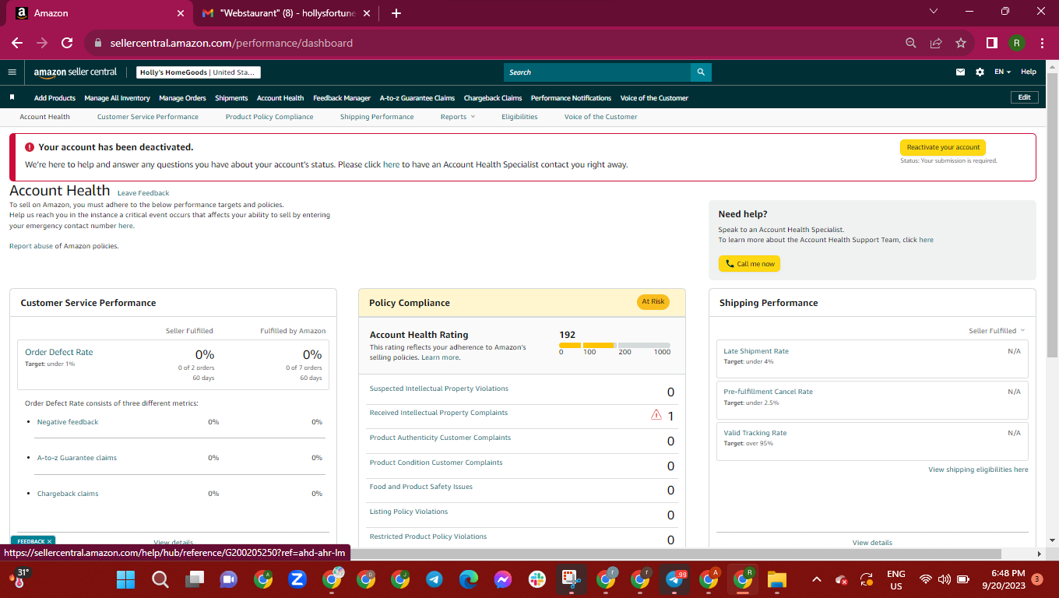Show hidden system tray icons
The image size is (1059, 598).
816,579
